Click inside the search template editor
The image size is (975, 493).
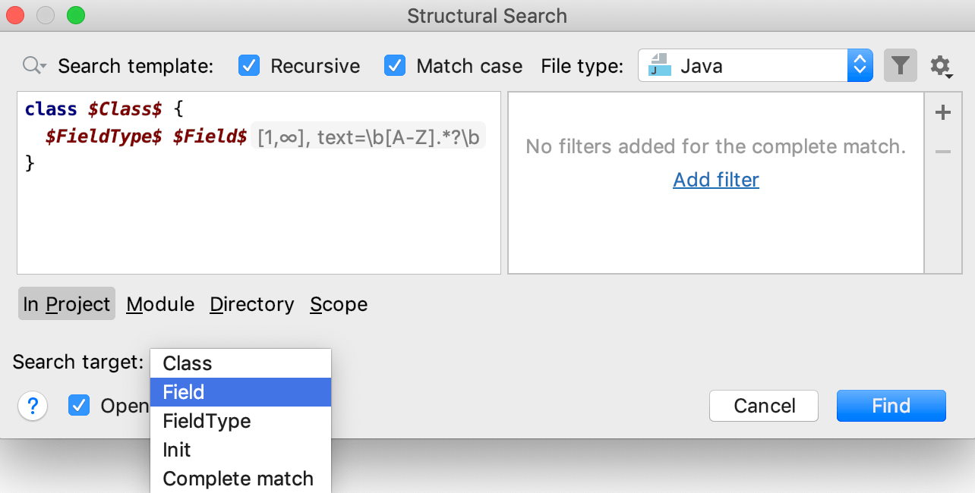coord(259,183)
